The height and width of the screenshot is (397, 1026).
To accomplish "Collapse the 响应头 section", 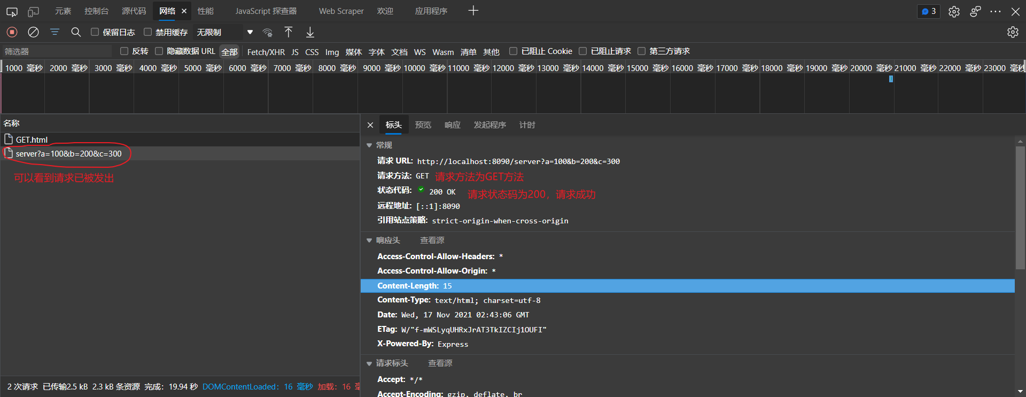I will [369, 240].
